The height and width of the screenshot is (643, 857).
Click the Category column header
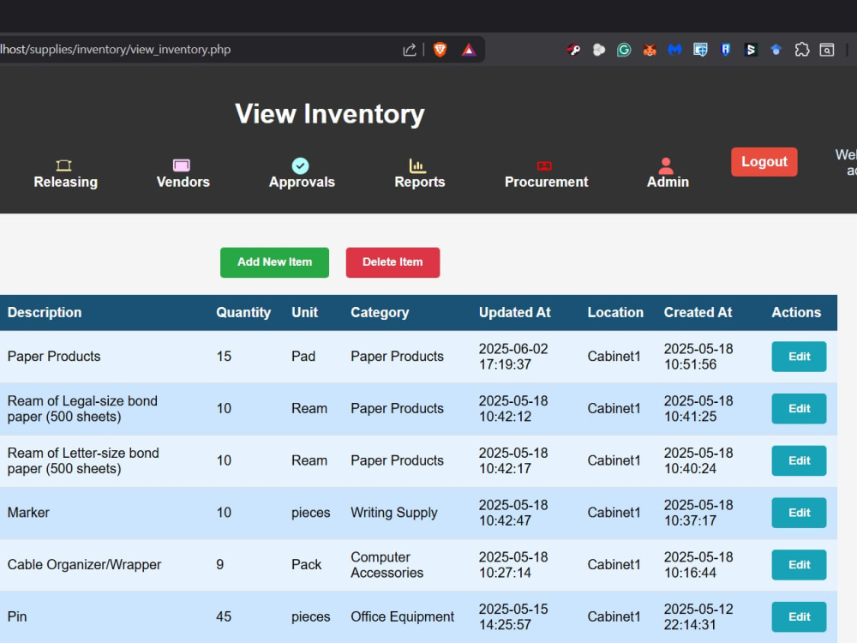pyautogui.click(x=380, y=312)
